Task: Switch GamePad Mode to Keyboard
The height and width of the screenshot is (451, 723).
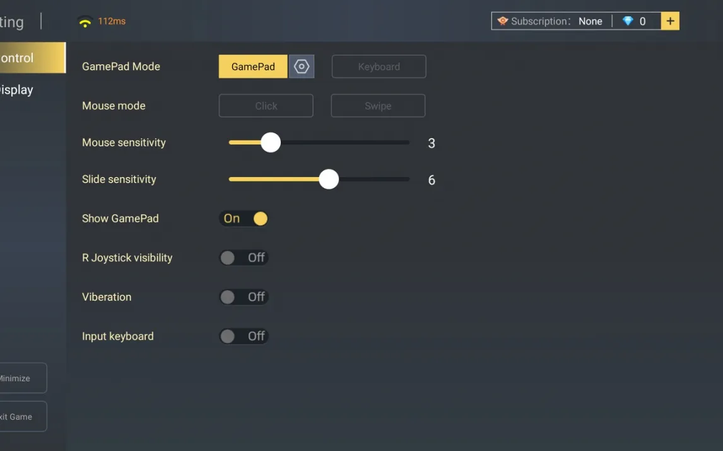Action: (379, 67)
